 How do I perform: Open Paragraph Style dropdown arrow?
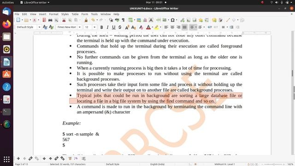(39, 27)
